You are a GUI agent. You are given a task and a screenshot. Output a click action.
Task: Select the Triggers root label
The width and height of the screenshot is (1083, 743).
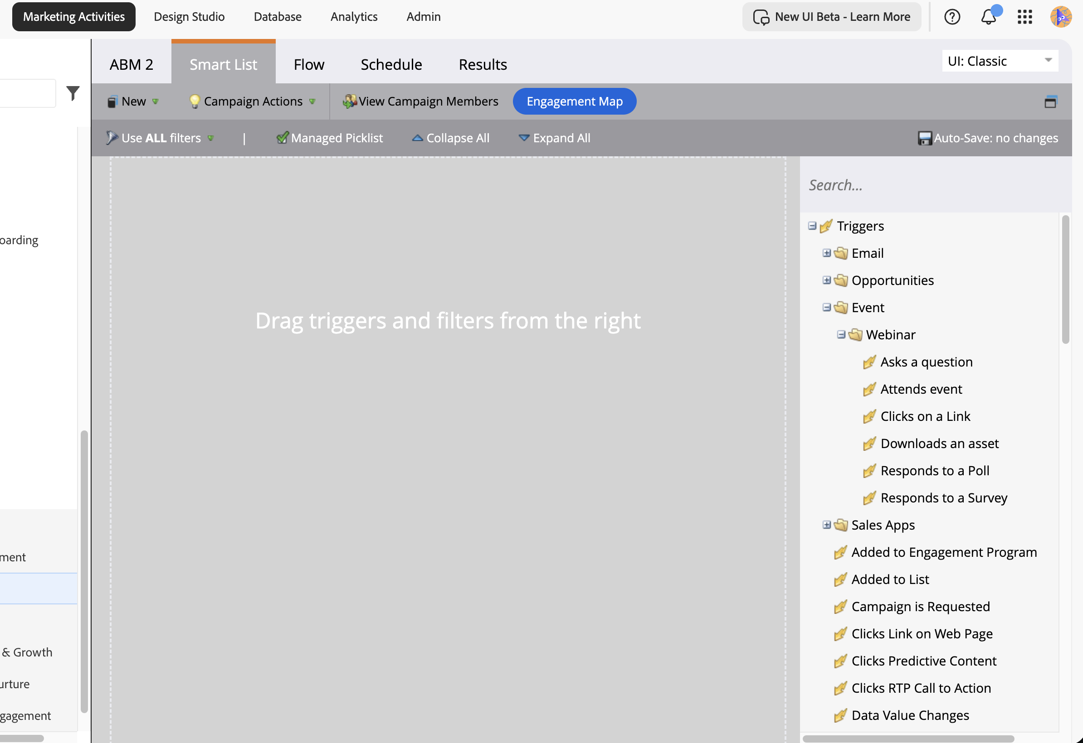[860, 226]
